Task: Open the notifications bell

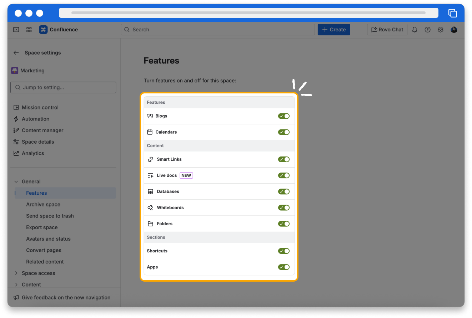Action: (x=415, y=30)
